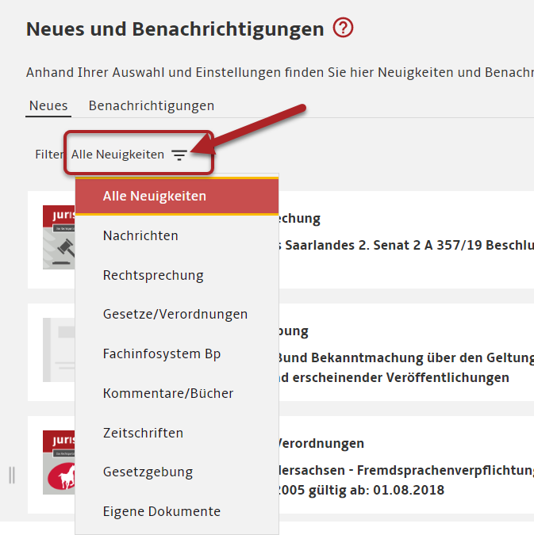Expand the Alle Neuigkeiten filter dropdown

point(117,155)
